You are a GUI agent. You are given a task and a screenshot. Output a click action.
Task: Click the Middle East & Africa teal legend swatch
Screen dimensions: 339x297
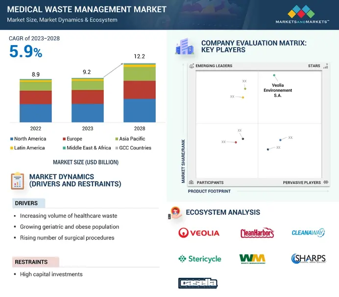point(64,148)
